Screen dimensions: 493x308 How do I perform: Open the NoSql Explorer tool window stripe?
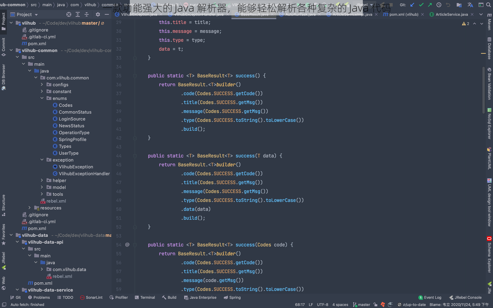click(x=490, y=123)
